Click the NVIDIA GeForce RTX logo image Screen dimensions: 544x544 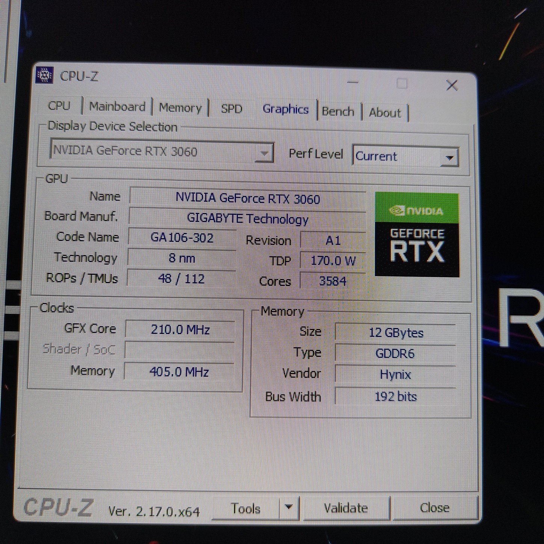417,235
